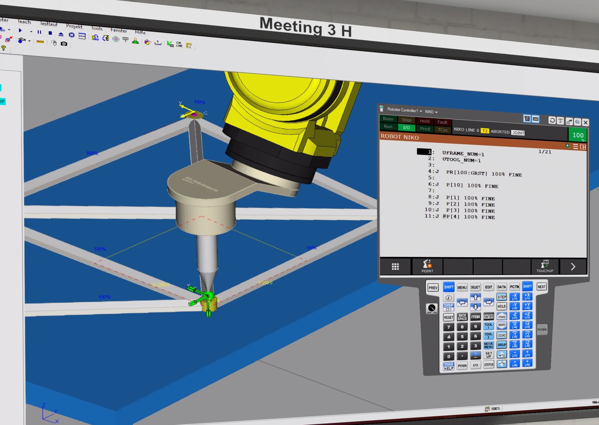
Task: Open the three-line menu icon on pendant screen
Action: [x=575, y=147]
